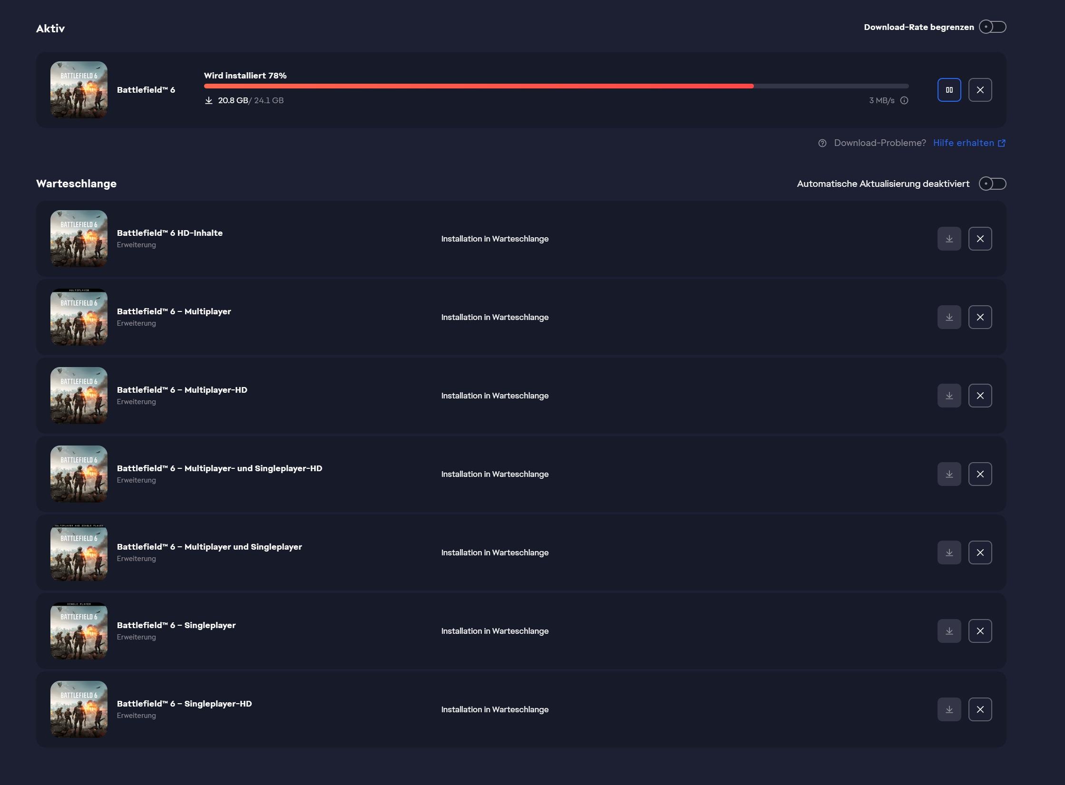Remove Battlefield 6 – Multiplayer-HD from queue
Screen dimensions: 1065x785
coord(980,396)
